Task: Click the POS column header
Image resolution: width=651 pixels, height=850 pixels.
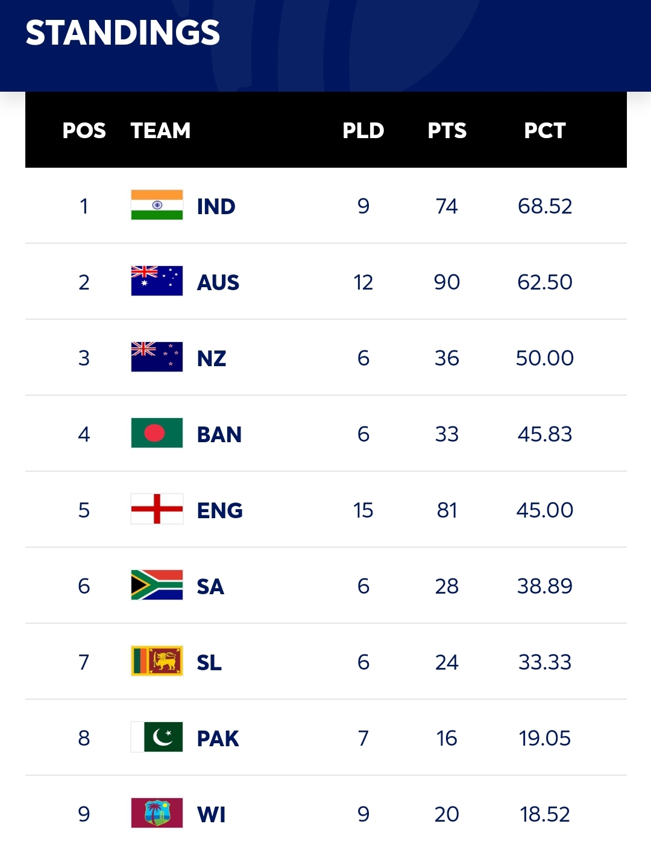Action: 84,130
